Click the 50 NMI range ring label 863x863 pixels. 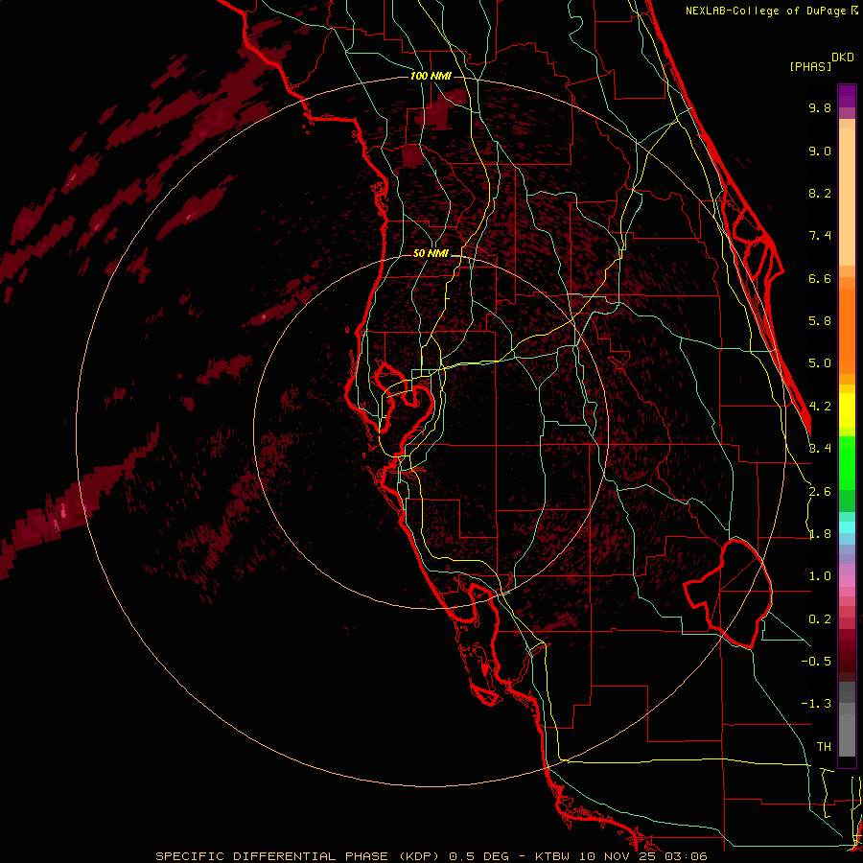(431, 254)
